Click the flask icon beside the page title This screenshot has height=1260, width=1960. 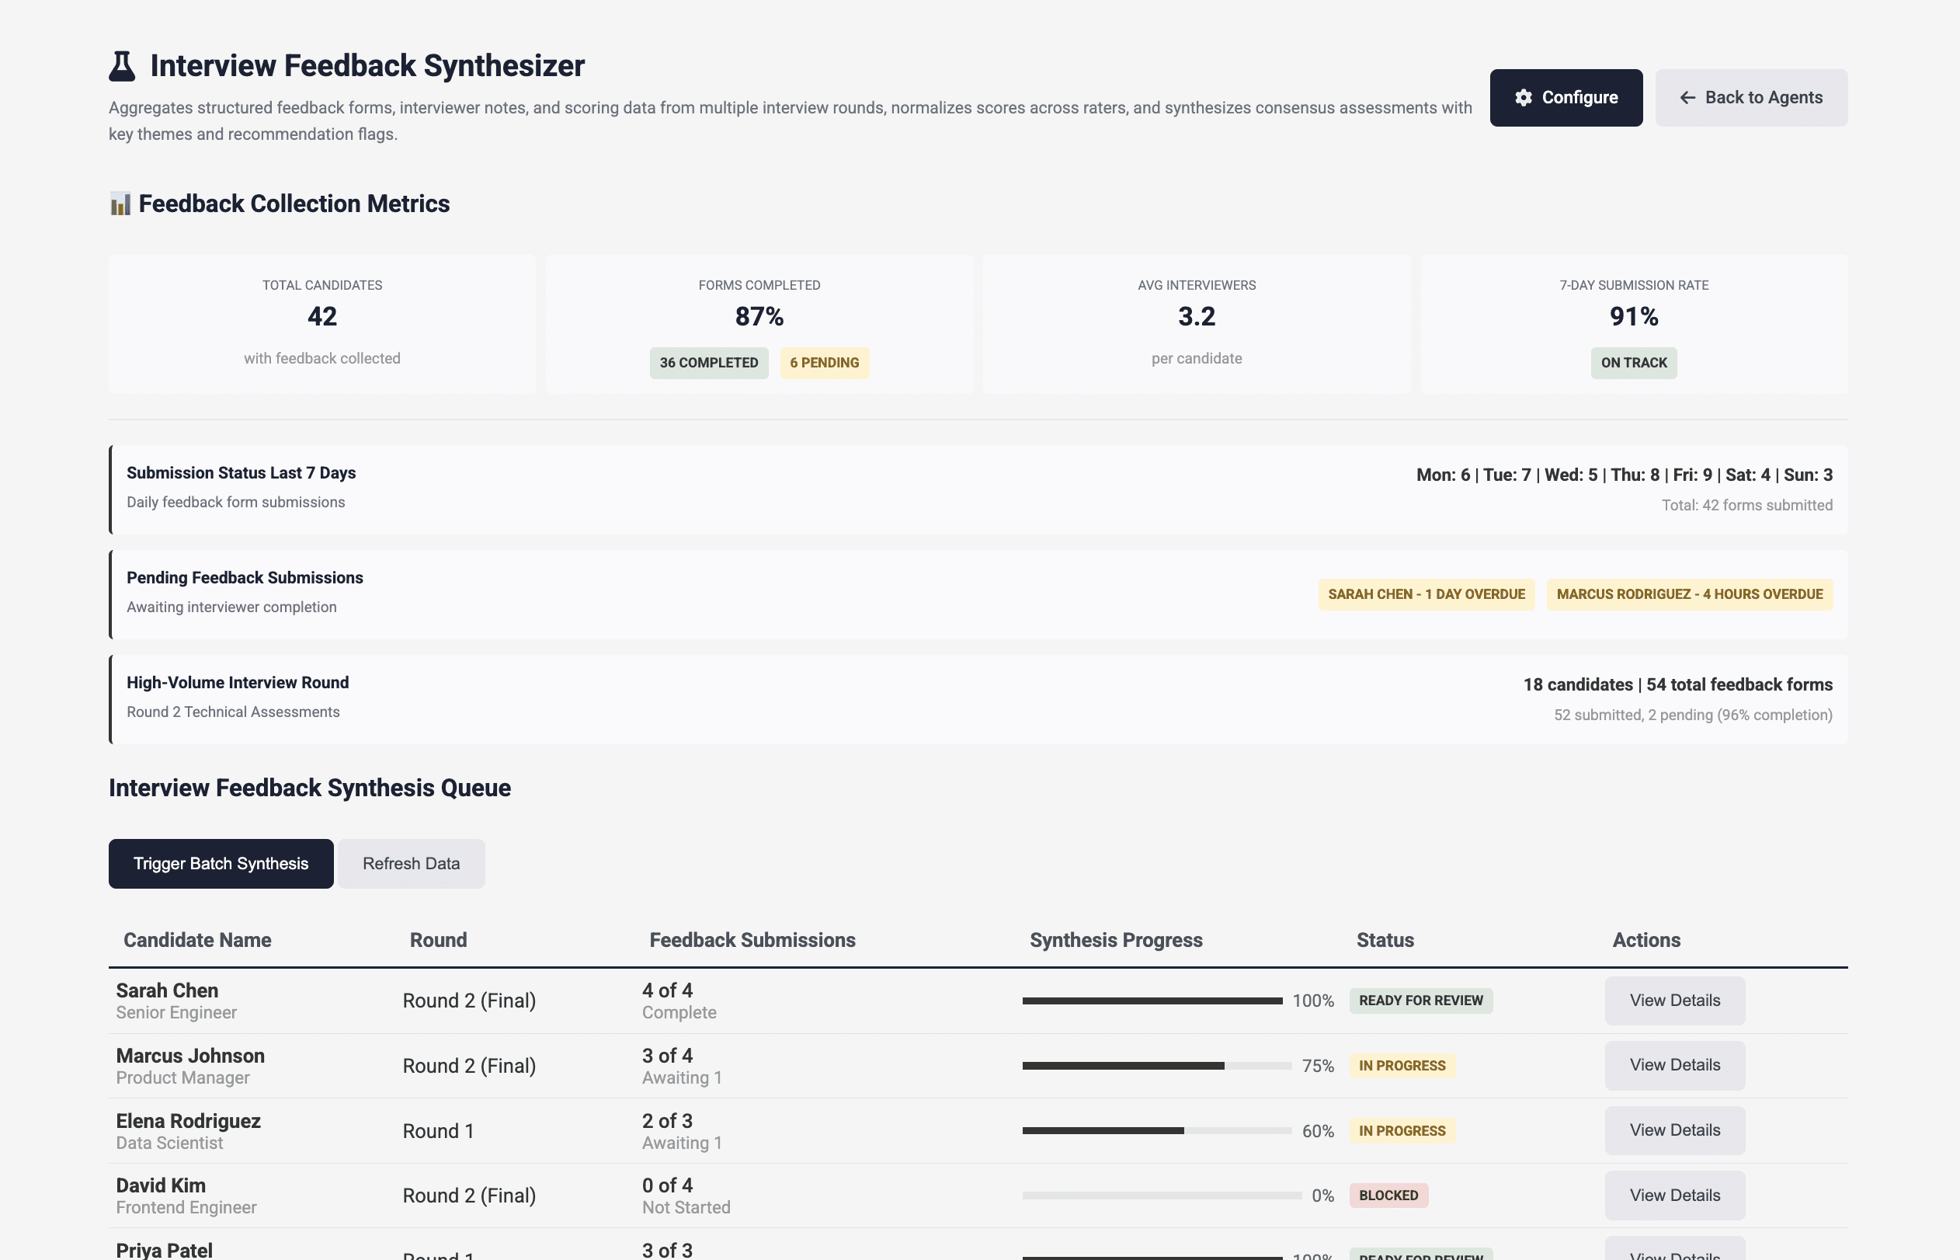[121, 64]
